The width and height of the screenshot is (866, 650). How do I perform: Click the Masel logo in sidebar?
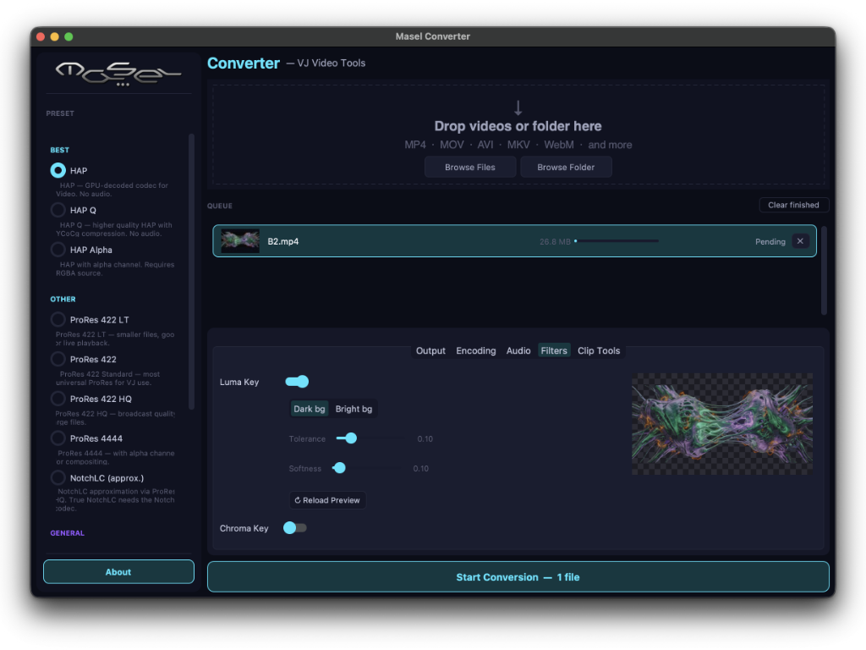click(118, 74)
